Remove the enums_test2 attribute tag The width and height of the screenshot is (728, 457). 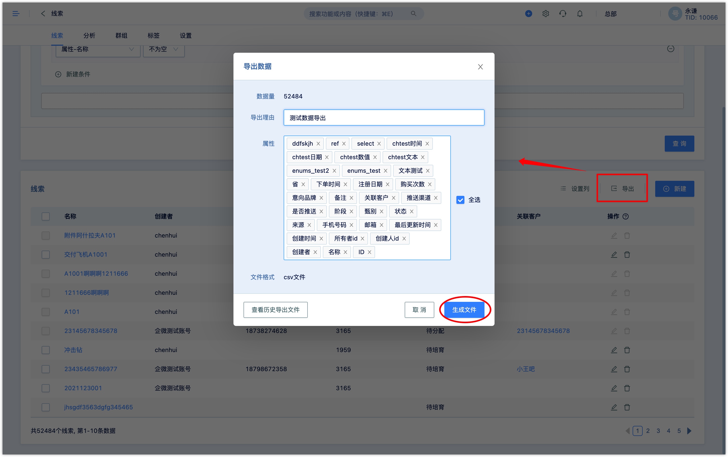[x=334, y=171]
